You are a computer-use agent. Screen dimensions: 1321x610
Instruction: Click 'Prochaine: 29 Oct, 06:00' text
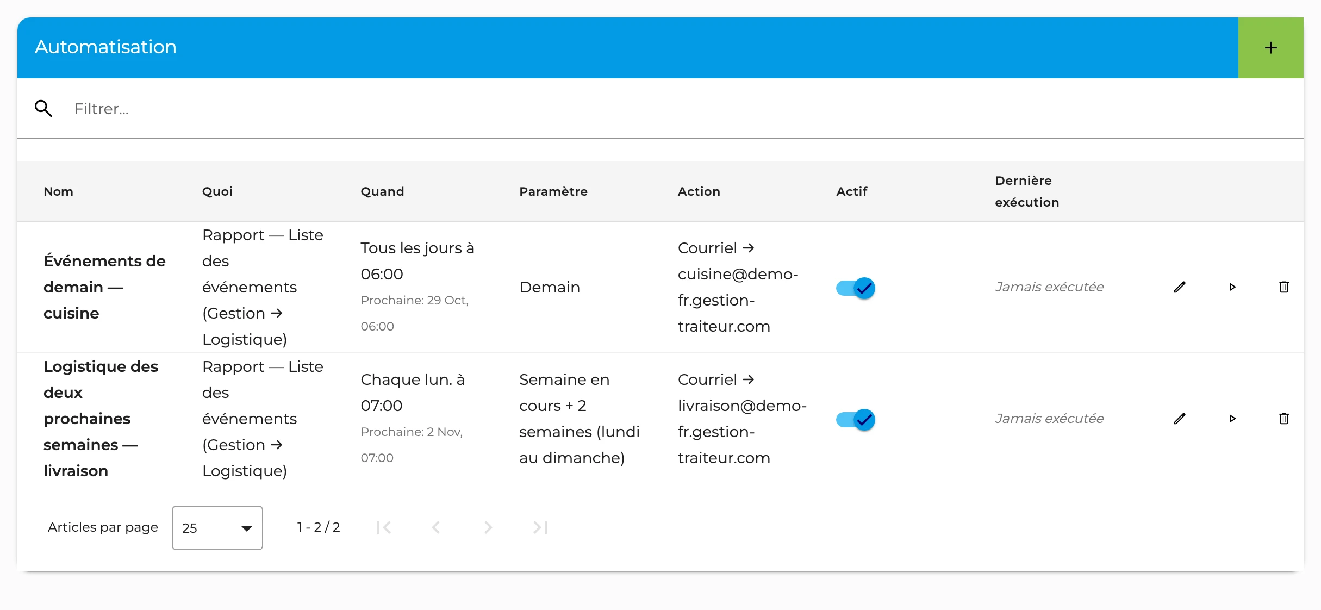click(x=415, y=313)
